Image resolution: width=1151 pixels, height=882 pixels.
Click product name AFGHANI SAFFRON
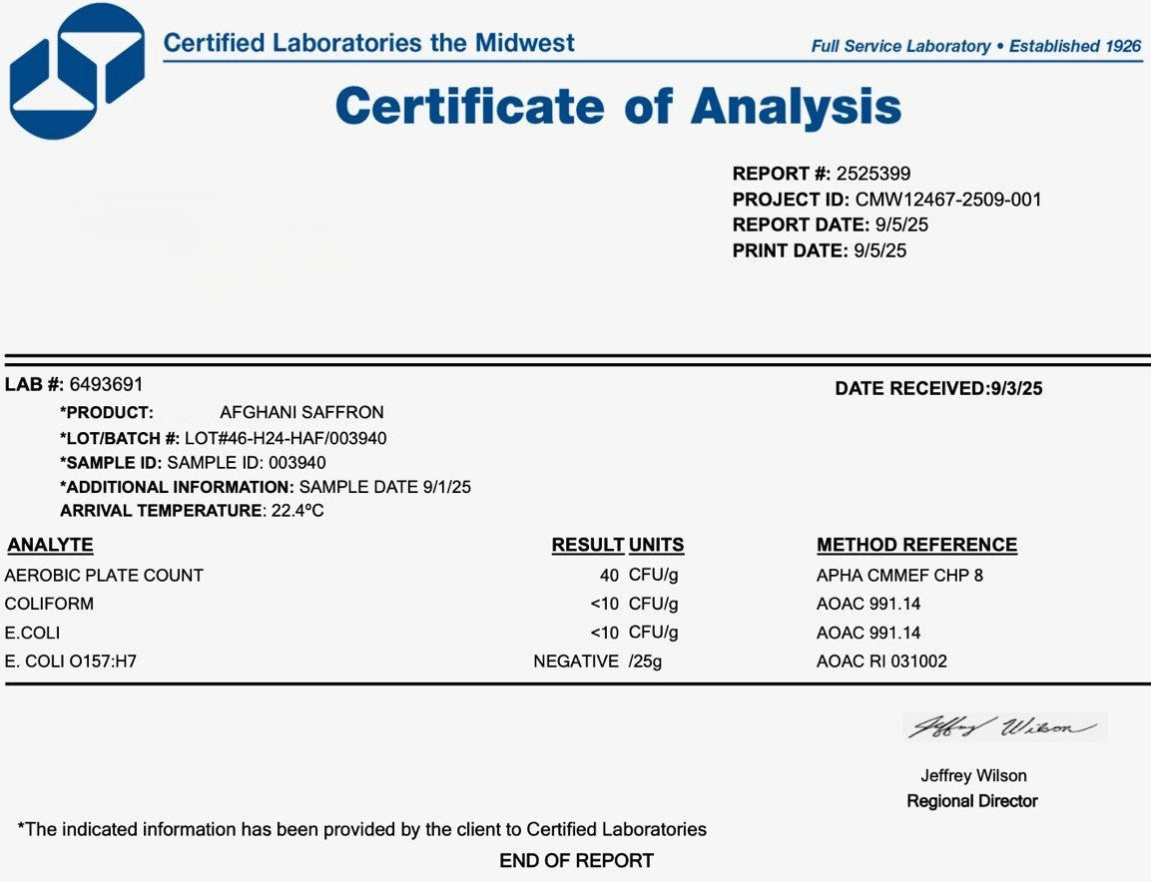point(301,412)
